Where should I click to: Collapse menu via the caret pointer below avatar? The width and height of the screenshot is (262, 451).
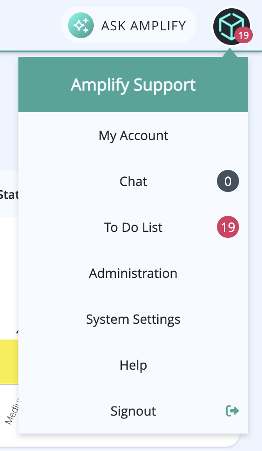click(x=229, y=53)
